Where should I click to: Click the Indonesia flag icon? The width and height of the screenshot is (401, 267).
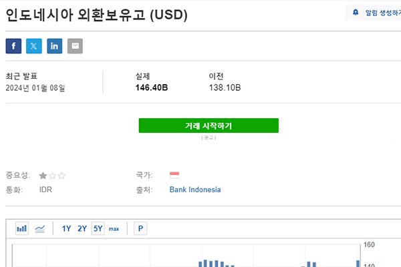coord(174,175)
